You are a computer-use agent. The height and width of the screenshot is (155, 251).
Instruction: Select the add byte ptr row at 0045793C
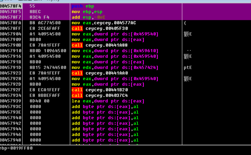(x=105, y=107)
